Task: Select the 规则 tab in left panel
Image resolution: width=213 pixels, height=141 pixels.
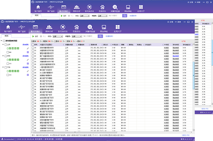Action: click(x=6, y=36)
